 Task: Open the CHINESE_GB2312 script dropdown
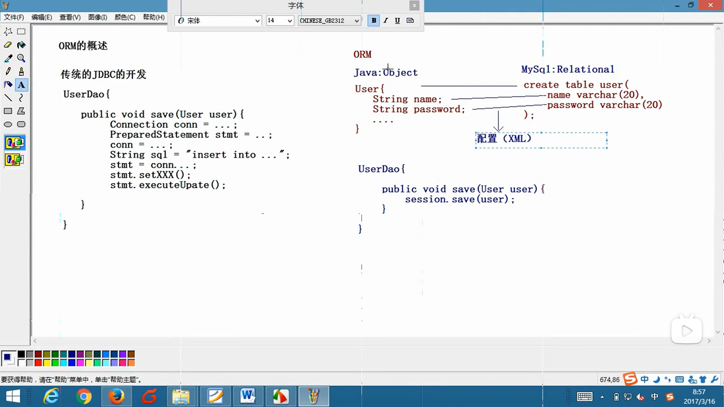pos(356,21)
